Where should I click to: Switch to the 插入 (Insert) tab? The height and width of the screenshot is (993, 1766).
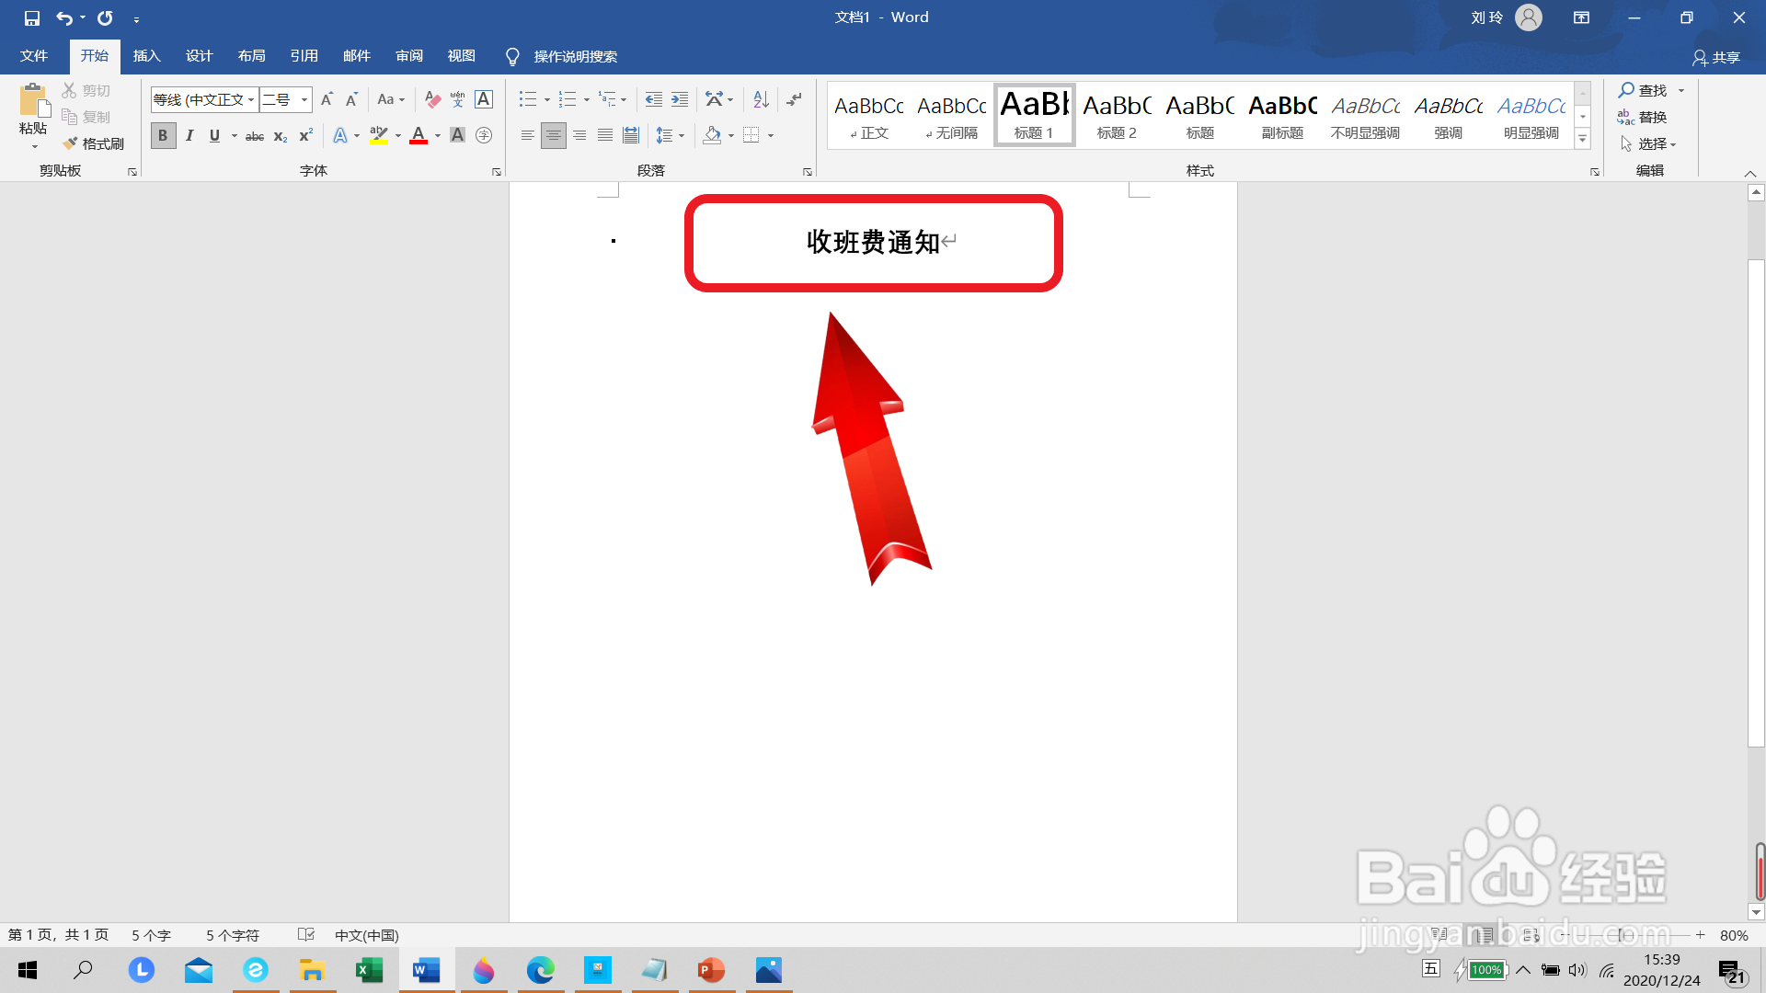coord(146,56)
